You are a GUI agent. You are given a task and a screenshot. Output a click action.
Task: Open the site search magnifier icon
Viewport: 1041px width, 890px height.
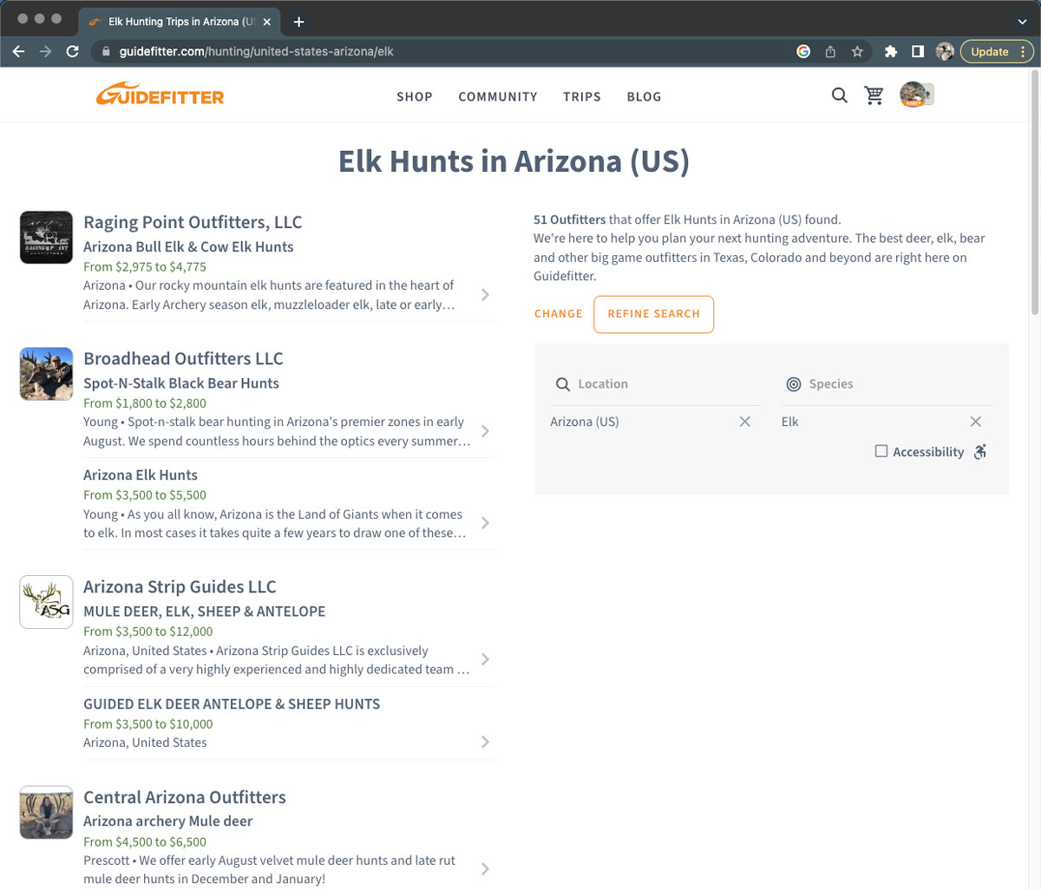pyautogui.click(x=839, y=95)
